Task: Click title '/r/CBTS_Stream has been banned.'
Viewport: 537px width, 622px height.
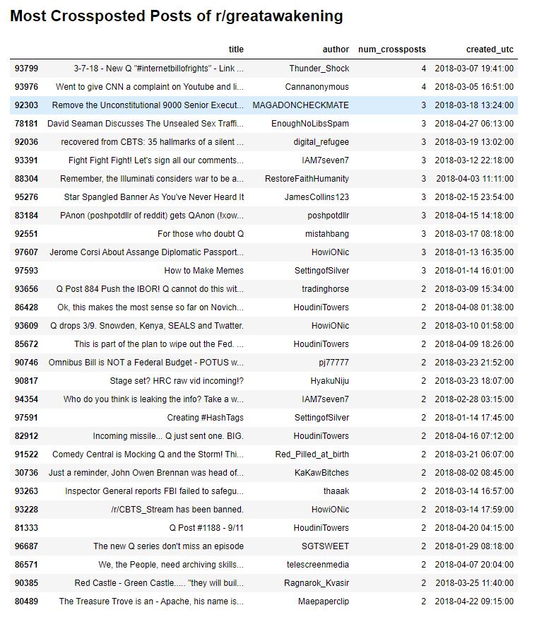Action: coord(177,510)
